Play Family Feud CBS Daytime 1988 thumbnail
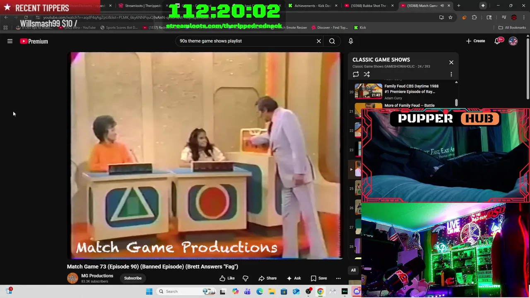The image size is (530, 298). pyautogui.click(x=369, y=91)
